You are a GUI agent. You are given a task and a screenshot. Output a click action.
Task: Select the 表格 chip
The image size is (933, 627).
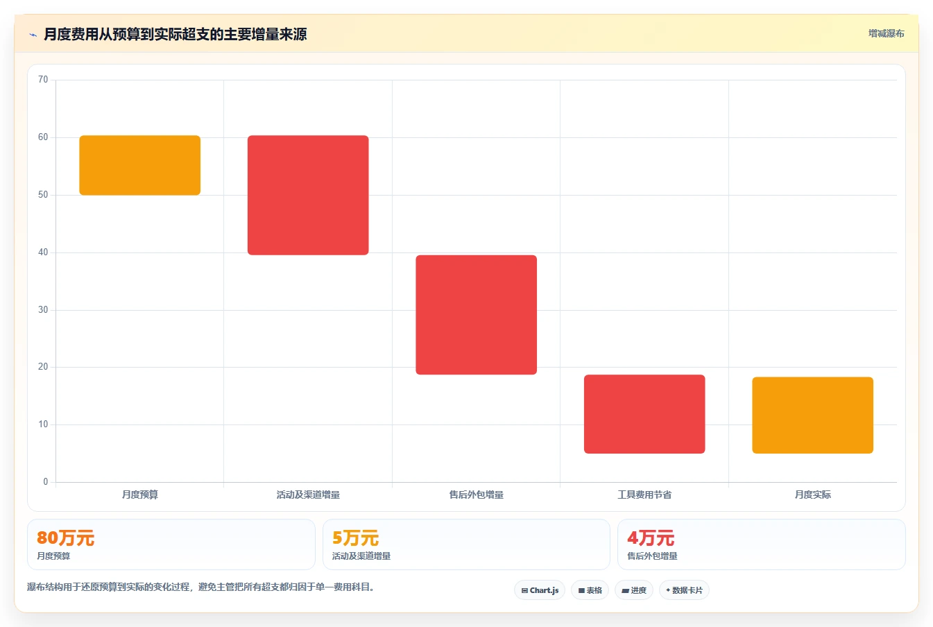pyautogui.click(x=590, y=590)
